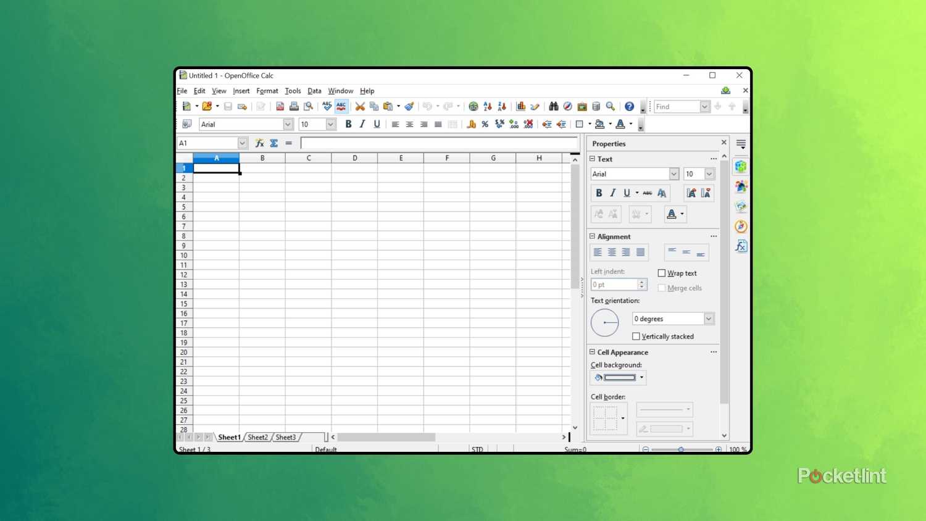Click the equals sign to enter a formula
The height and width of the screenshot is (521, 926).
coord(288,143)
